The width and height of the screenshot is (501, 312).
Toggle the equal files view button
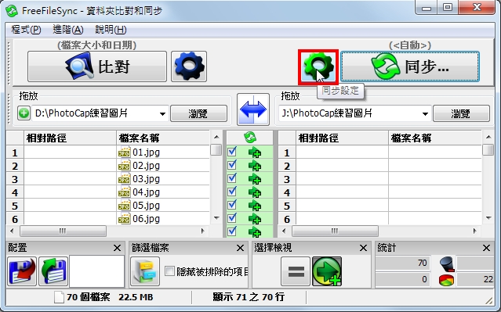point(296,271)
